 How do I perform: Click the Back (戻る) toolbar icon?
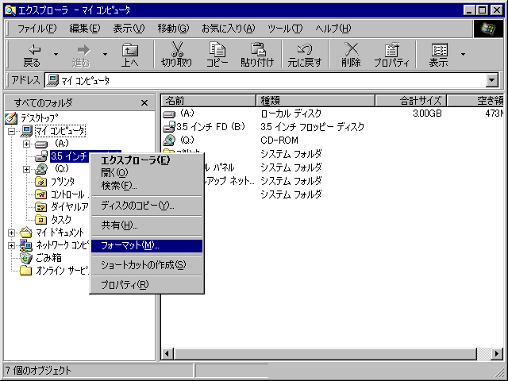click(35, 49)
